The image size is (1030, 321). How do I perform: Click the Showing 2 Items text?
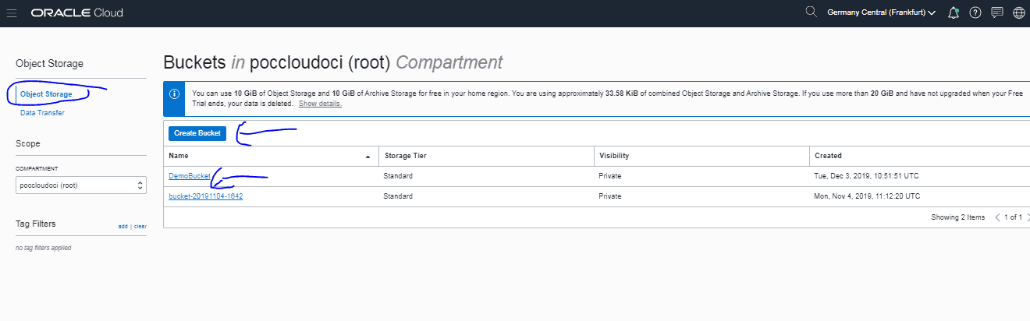958,217
